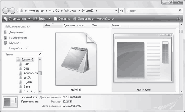Click folder icon beside 0409
This screenshot has height=112, width=185.
[x=21, y=64]
